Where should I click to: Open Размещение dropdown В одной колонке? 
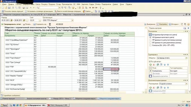coord(186,84)
